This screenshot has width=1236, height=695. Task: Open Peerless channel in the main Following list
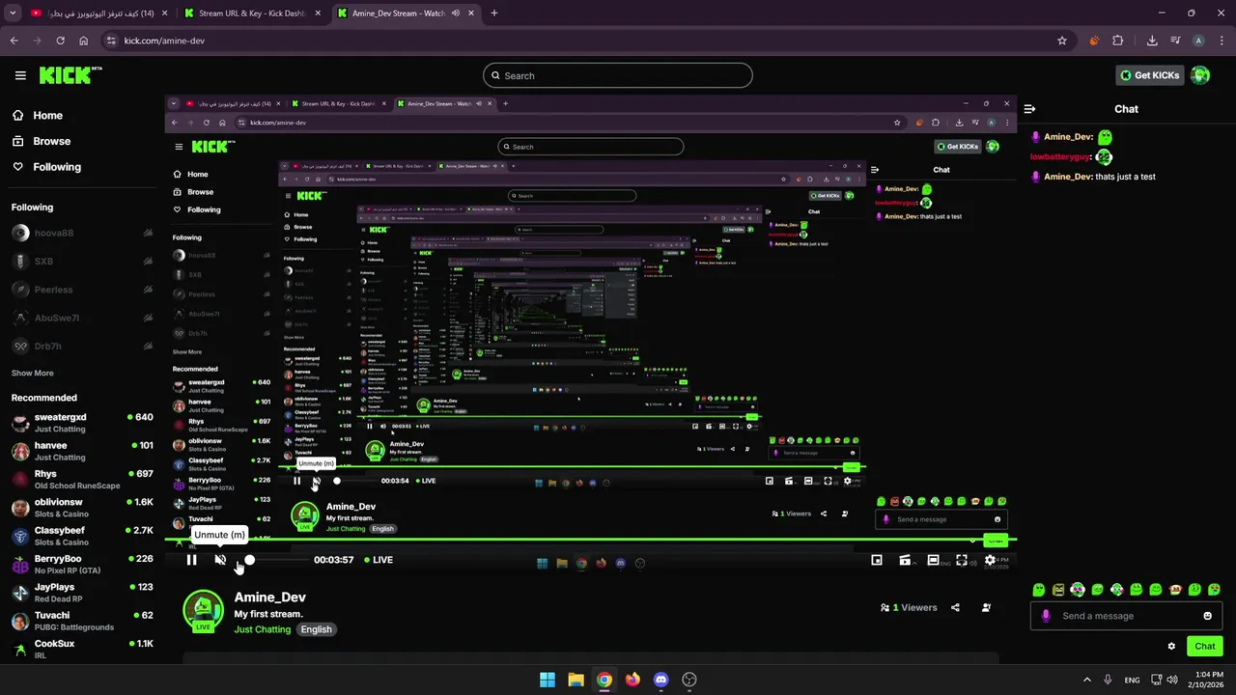[x=82, y=290]
